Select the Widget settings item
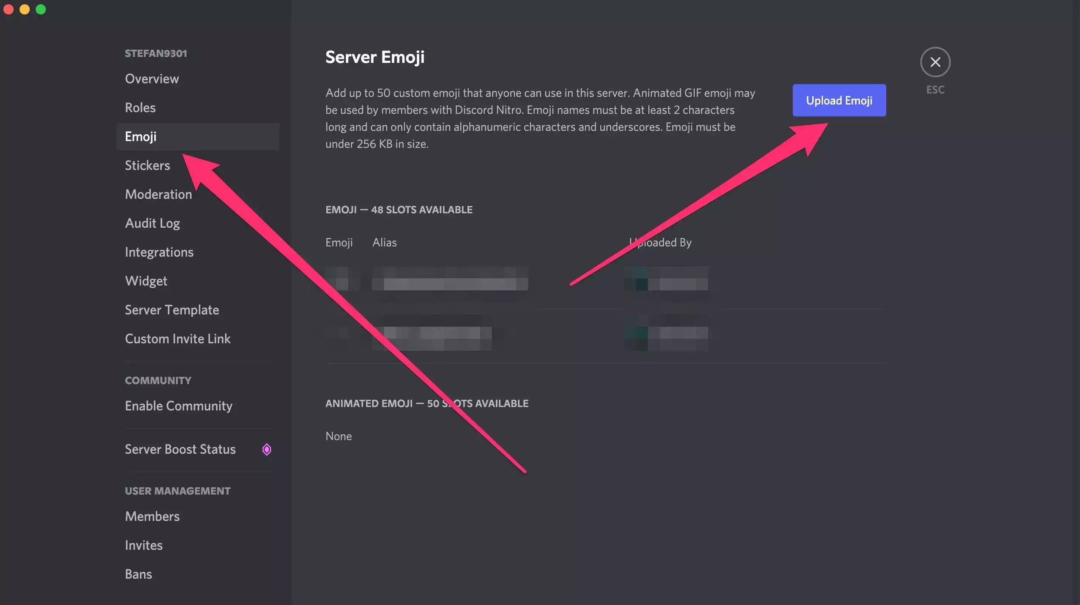Image resolution: width=1080 pixels, height=605 pixels. pos(146,281)
